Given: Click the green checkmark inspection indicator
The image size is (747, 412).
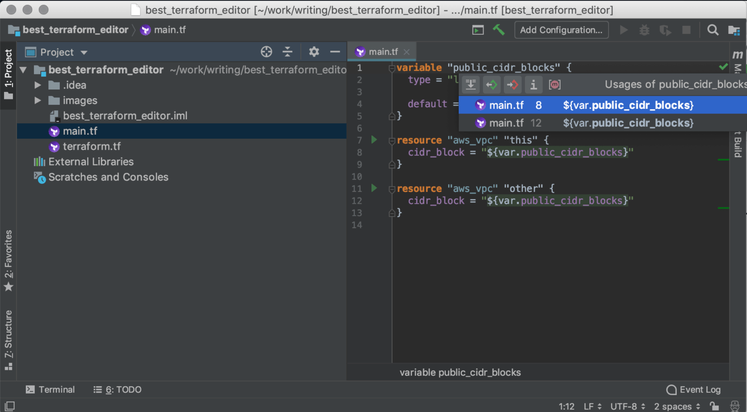Looking at the screenshot, I should point(723,67).
